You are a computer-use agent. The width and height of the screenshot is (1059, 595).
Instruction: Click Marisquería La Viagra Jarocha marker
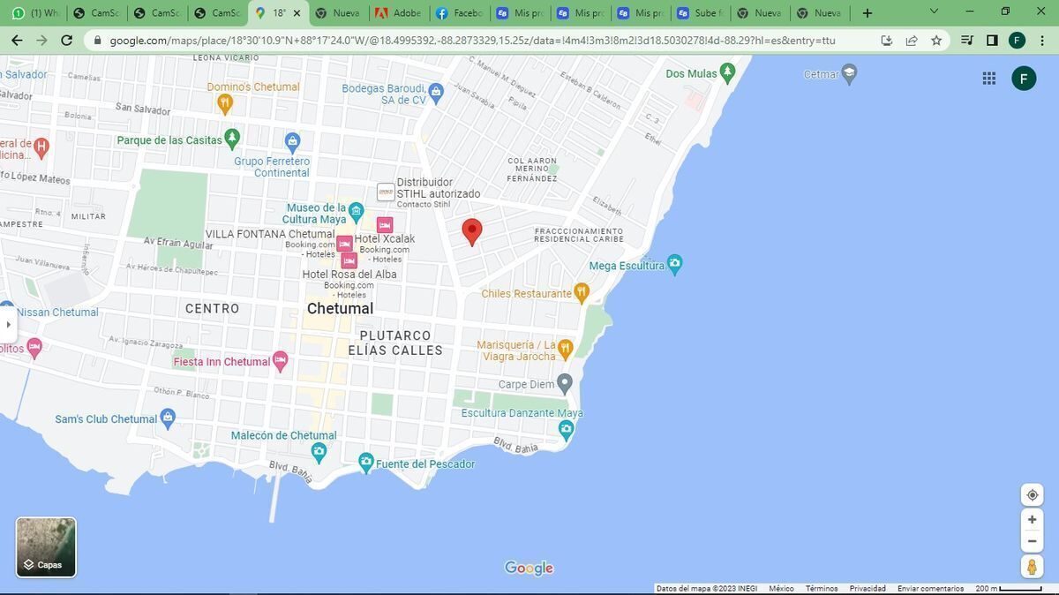[x=566, y=349]
